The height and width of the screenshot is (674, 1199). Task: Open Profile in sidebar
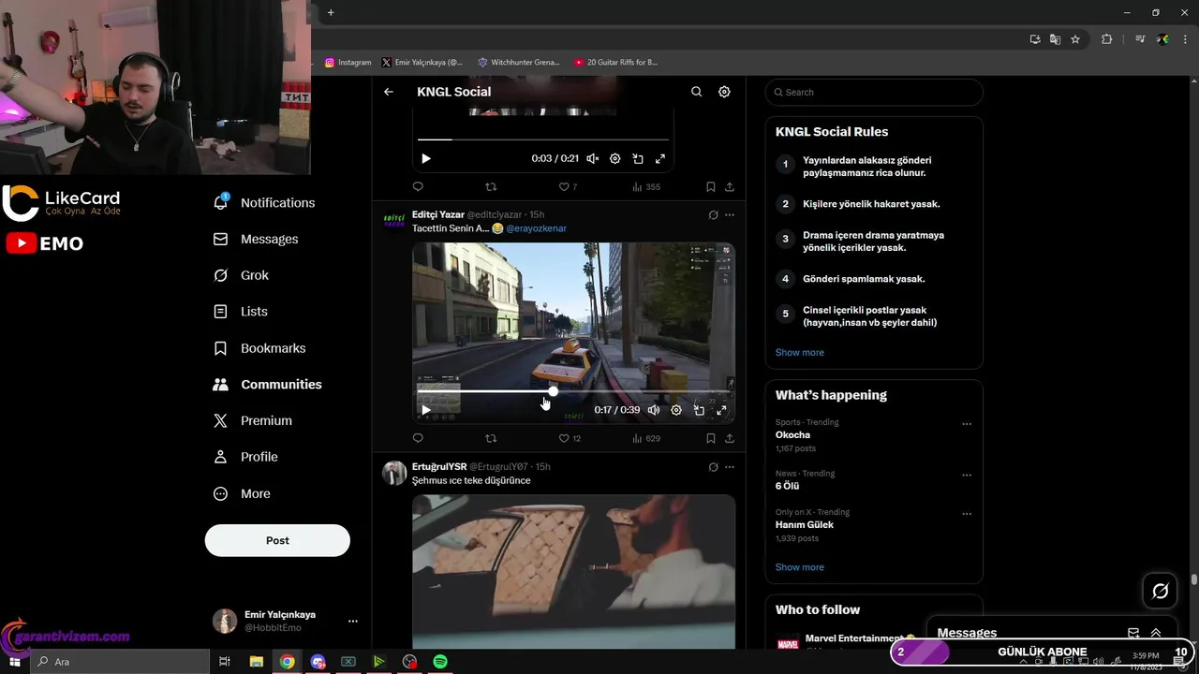coord(245,457)
